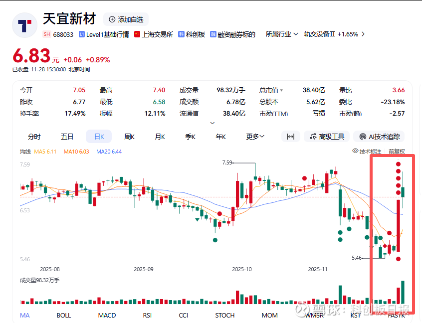
Task: Select the STOCH indicator tab
Action: (225, 315)
